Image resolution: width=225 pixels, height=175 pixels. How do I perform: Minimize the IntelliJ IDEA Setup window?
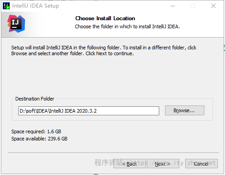point(173,6)
